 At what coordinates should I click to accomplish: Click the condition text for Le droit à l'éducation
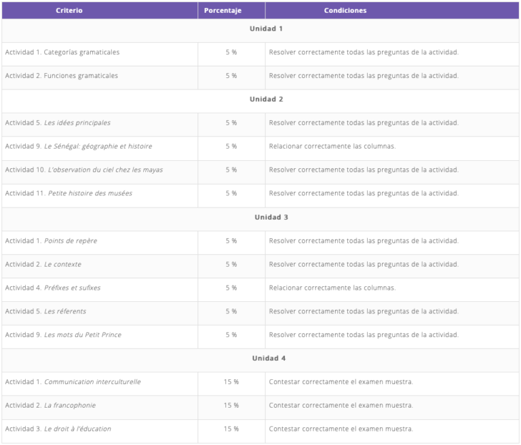click(341, 429)
